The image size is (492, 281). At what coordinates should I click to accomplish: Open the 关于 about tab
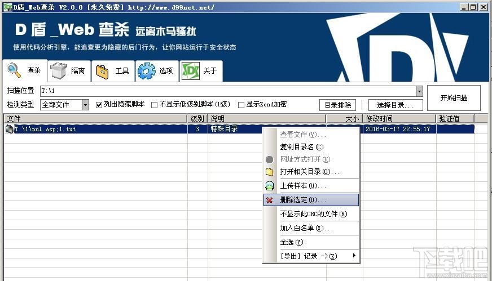point(201,71)
